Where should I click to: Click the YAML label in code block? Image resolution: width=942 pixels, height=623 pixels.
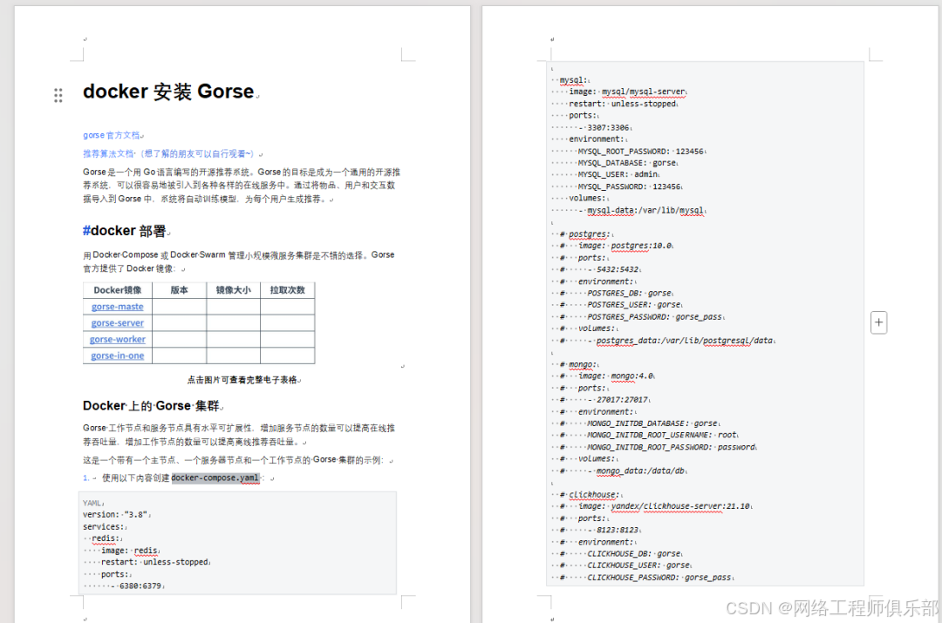(x=92, y=503)
